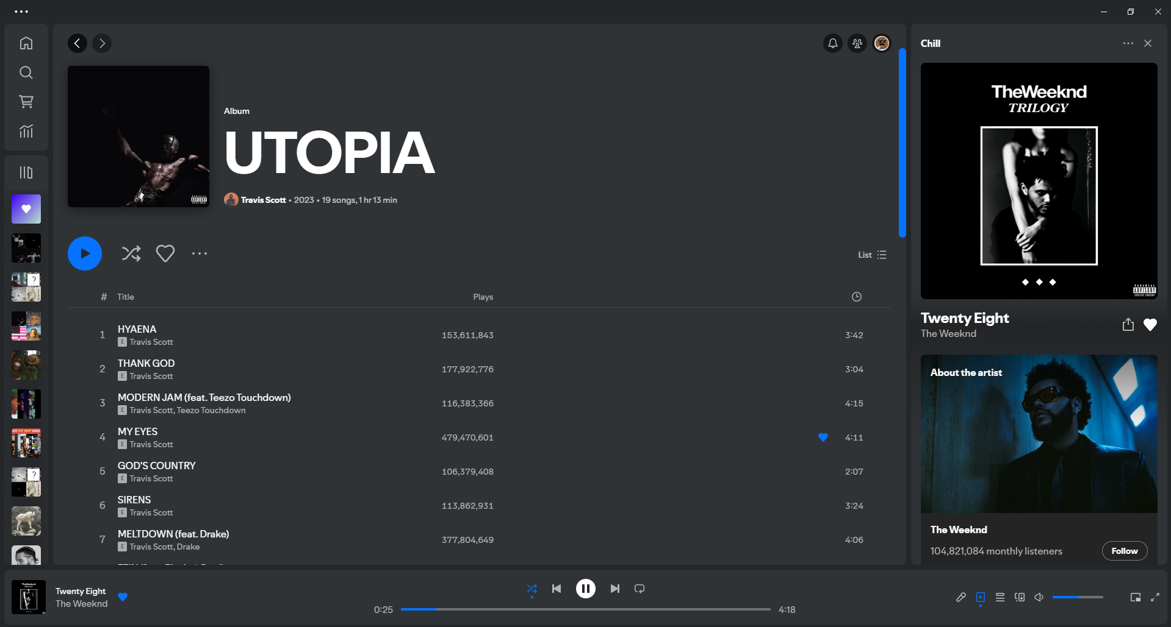
Task: Enter full screen mode icon
Action: coord(1155,597)
